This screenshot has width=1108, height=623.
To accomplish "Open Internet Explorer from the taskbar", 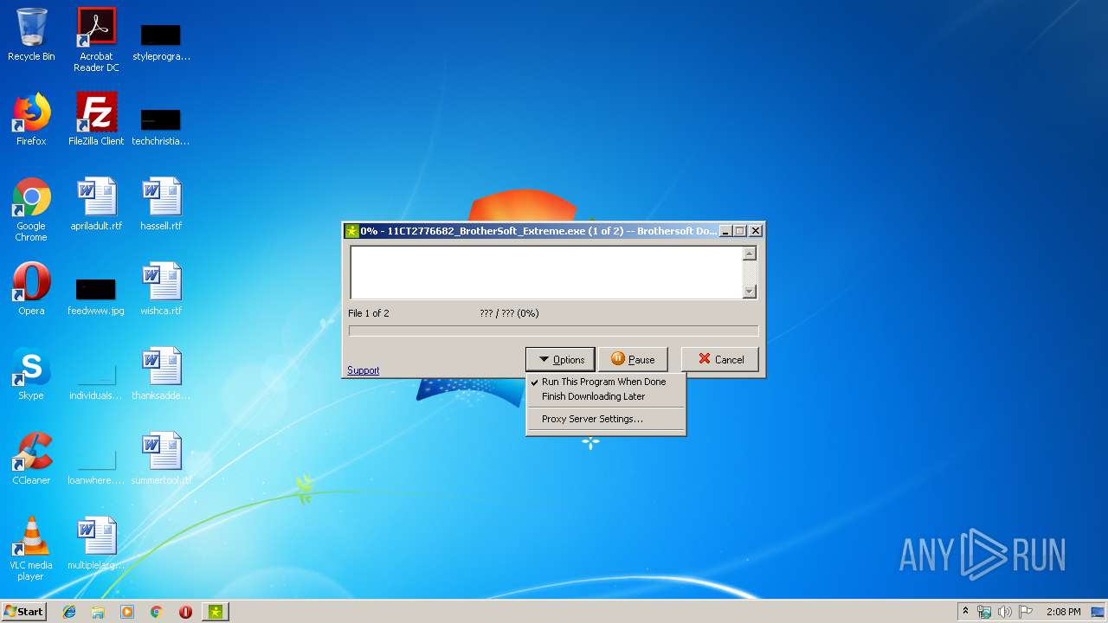I will [69, 612].
